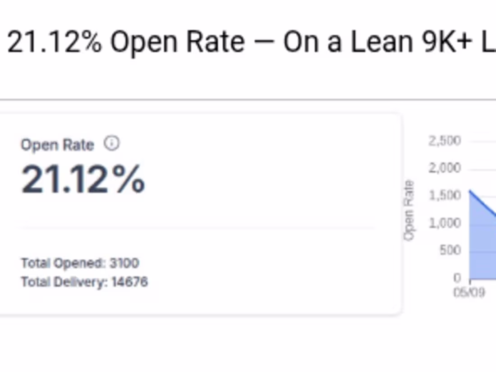Select the "Open Rate" card label
This screenshot has height=372, width=496.
[57, 145]
